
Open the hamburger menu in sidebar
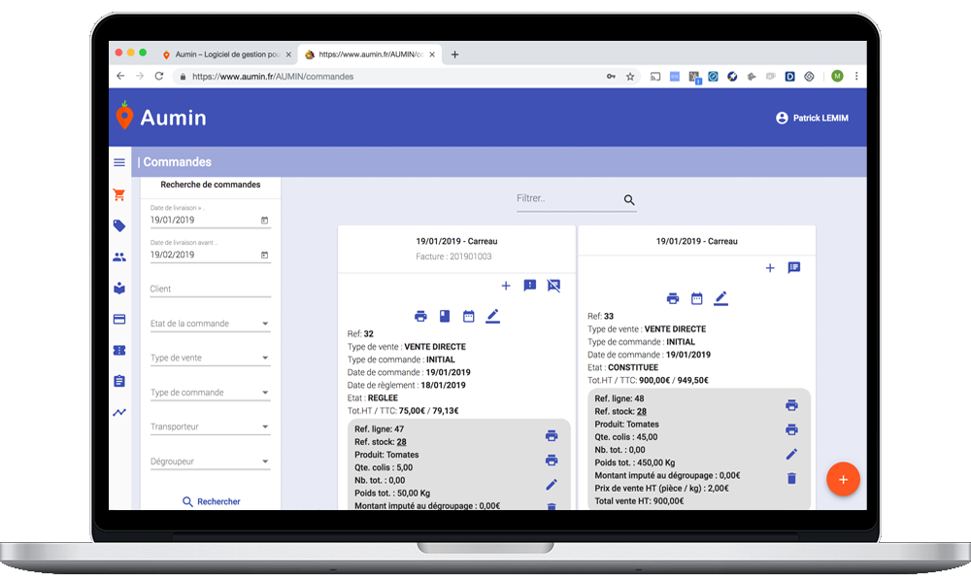click(119, 162)
